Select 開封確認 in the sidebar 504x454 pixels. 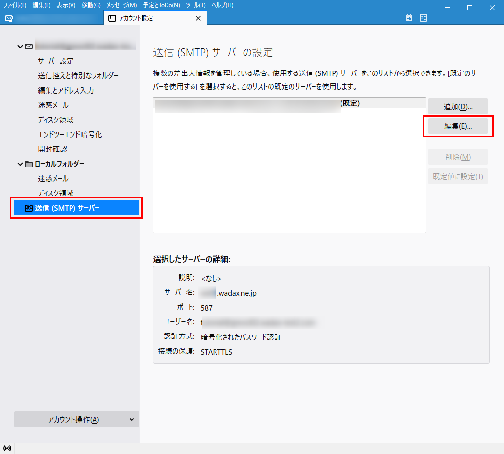pyautogui.click(x=52, y=149)
